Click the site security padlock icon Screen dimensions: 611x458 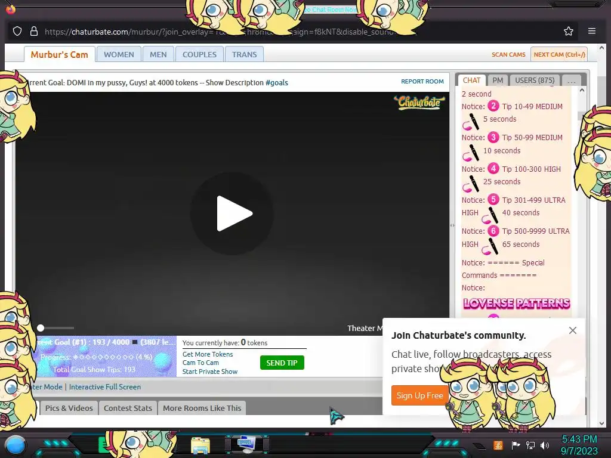(34, 31)
